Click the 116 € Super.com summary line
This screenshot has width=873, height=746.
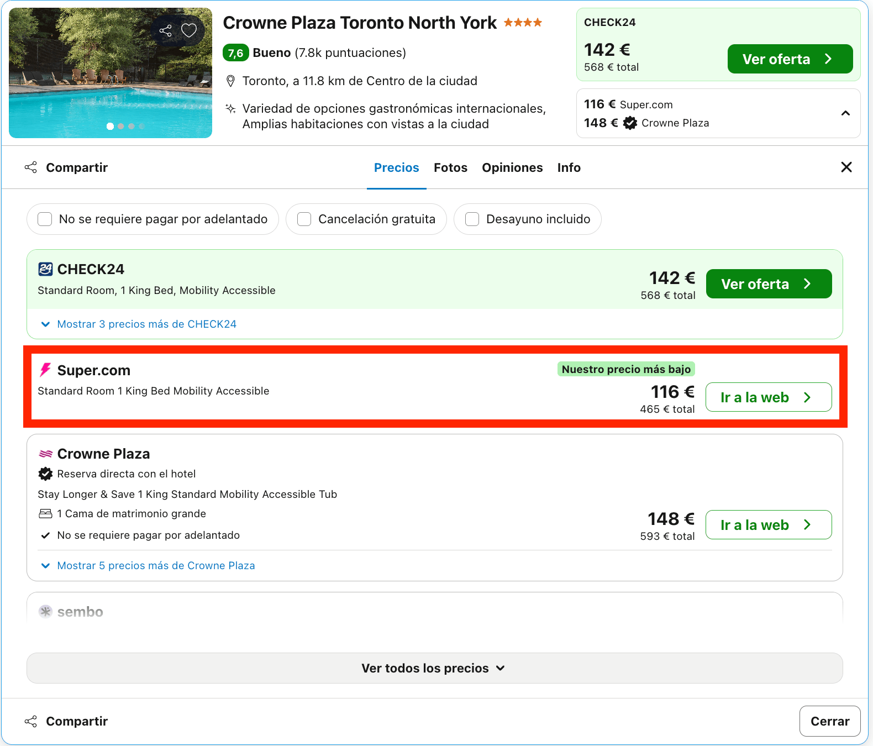click(x=628, y=104)
